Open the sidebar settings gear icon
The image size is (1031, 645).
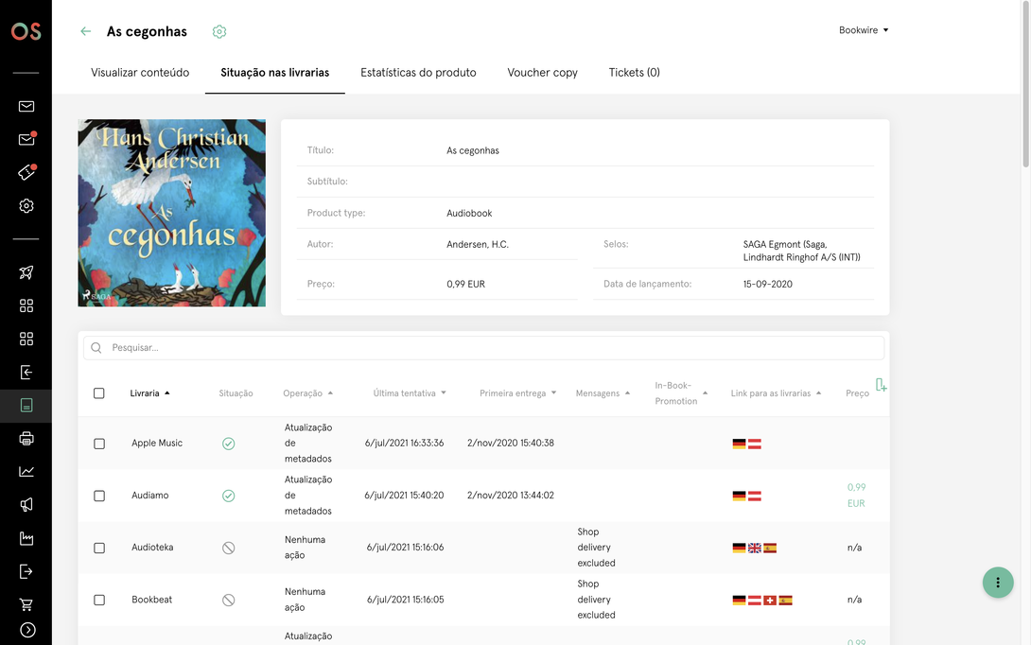click(26, 206)
